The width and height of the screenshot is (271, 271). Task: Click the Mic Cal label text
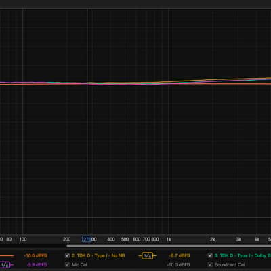79,264
